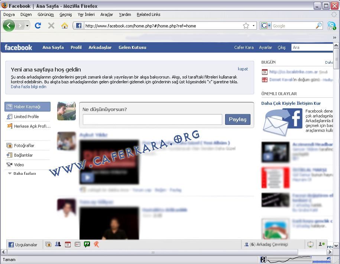Click the facebook logo
The height and width of the screenshot is (264, 340).
click(x=18, y=47)
